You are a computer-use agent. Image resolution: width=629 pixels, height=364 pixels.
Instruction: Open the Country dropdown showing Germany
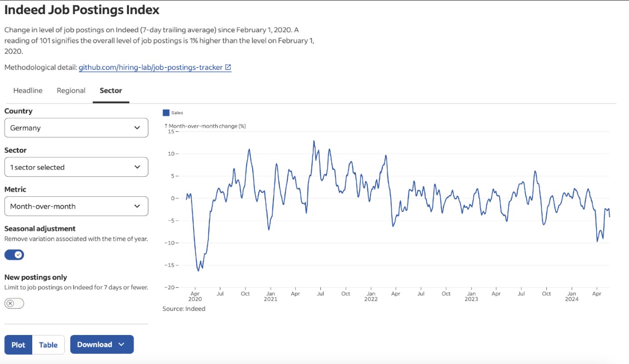pyautogui.click(x=76, y=128)
